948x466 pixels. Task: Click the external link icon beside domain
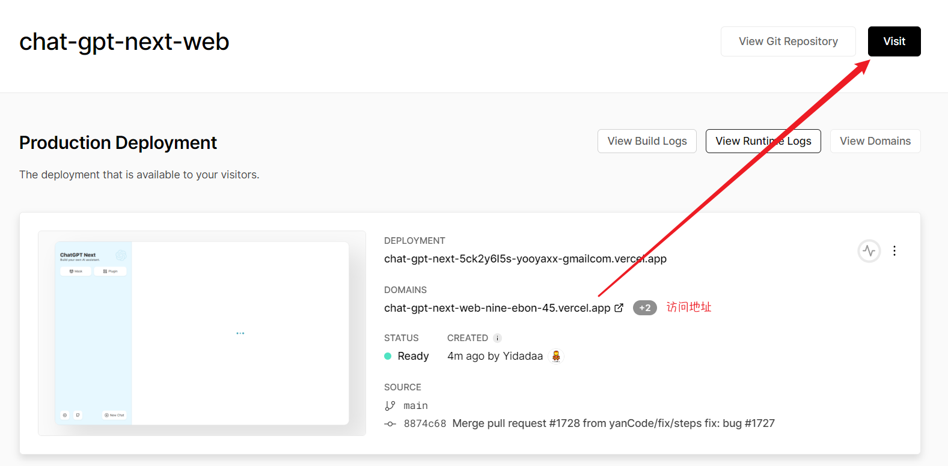point(619,308)
